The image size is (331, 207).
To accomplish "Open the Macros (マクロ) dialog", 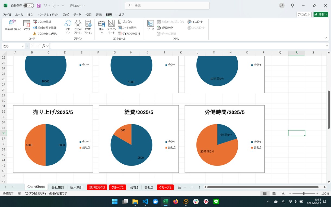I will (27, 26).
